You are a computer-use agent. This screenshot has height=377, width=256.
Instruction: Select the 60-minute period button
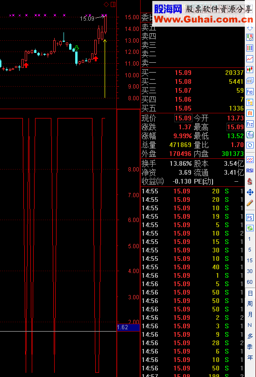coord(250,282)
